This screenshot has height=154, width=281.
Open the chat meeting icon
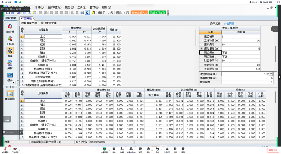(x=140, y=150)
